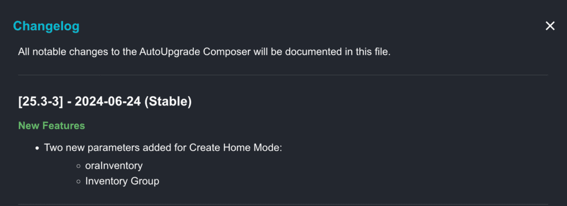Click the Two new parameters bullet text

coord(163,148)
